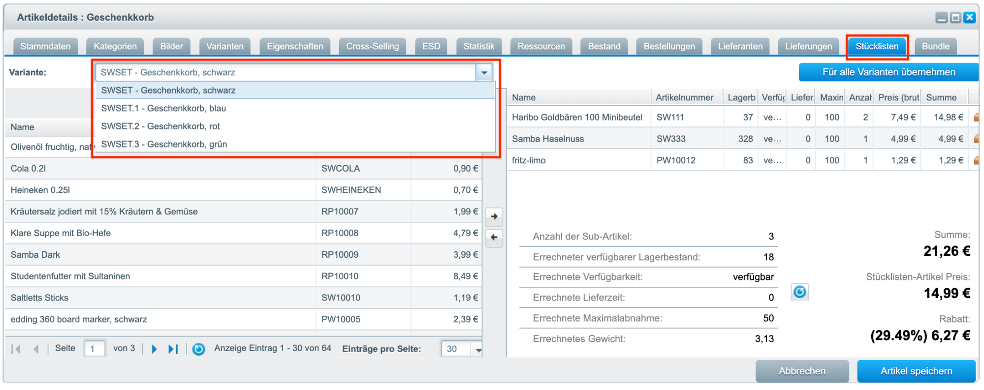Viewport: 984px width, 390px height.
Task: Select SWSET.3 - Geschenkkorb, grün variant
Action: pyautogui.click(x=164, y=144)
